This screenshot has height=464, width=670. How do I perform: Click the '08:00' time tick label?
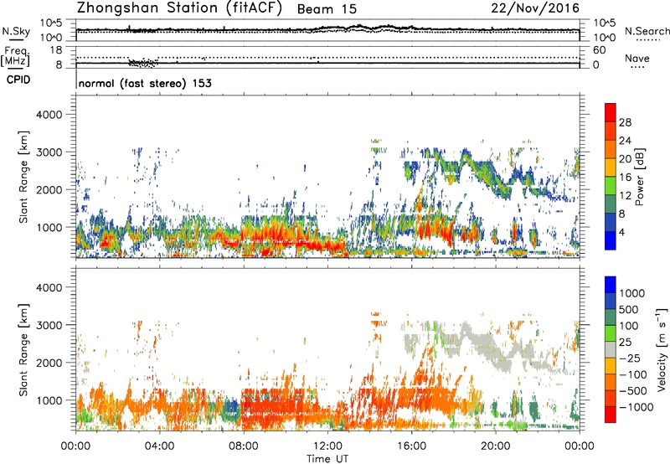click(243, 446)
